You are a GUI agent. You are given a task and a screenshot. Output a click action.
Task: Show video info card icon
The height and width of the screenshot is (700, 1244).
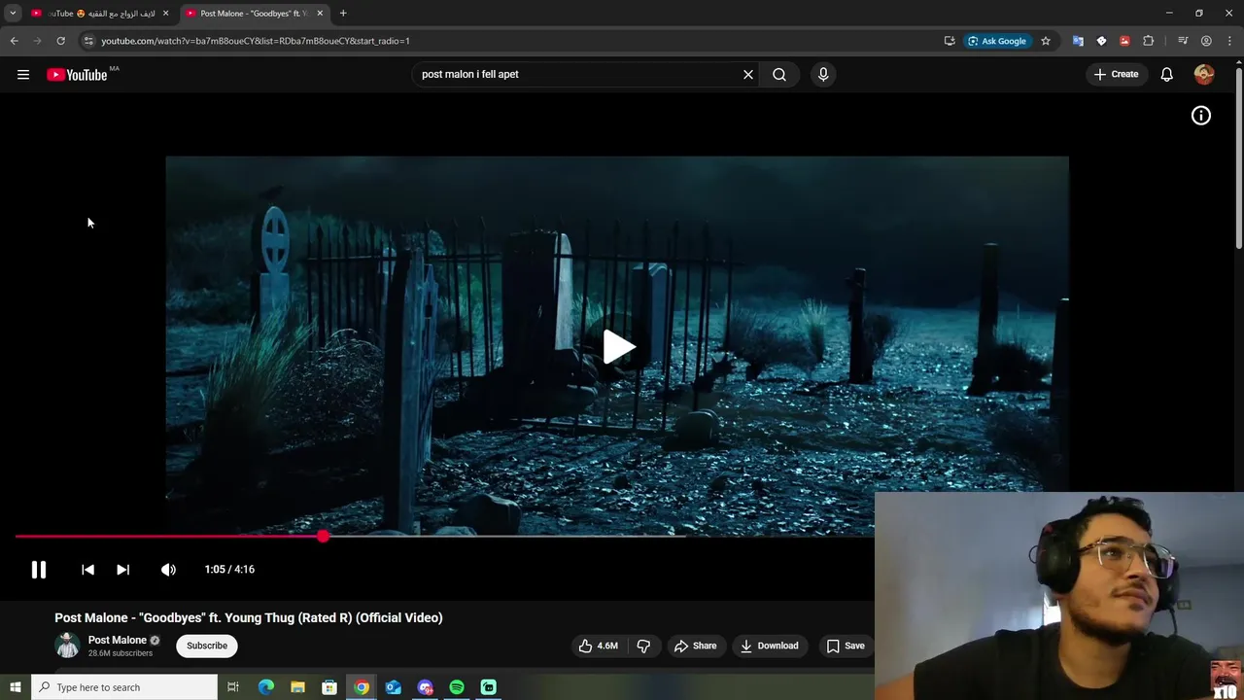(1201, 116)
